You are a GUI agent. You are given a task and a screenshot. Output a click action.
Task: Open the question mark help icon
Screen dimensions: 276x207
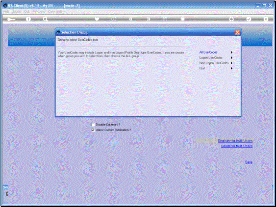(28, 19)
